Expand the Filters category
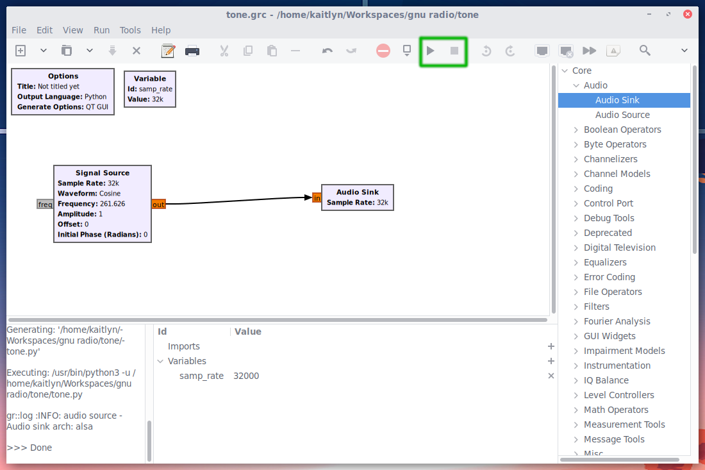This screenshot has height=470, width=705. tap(576, 306)
